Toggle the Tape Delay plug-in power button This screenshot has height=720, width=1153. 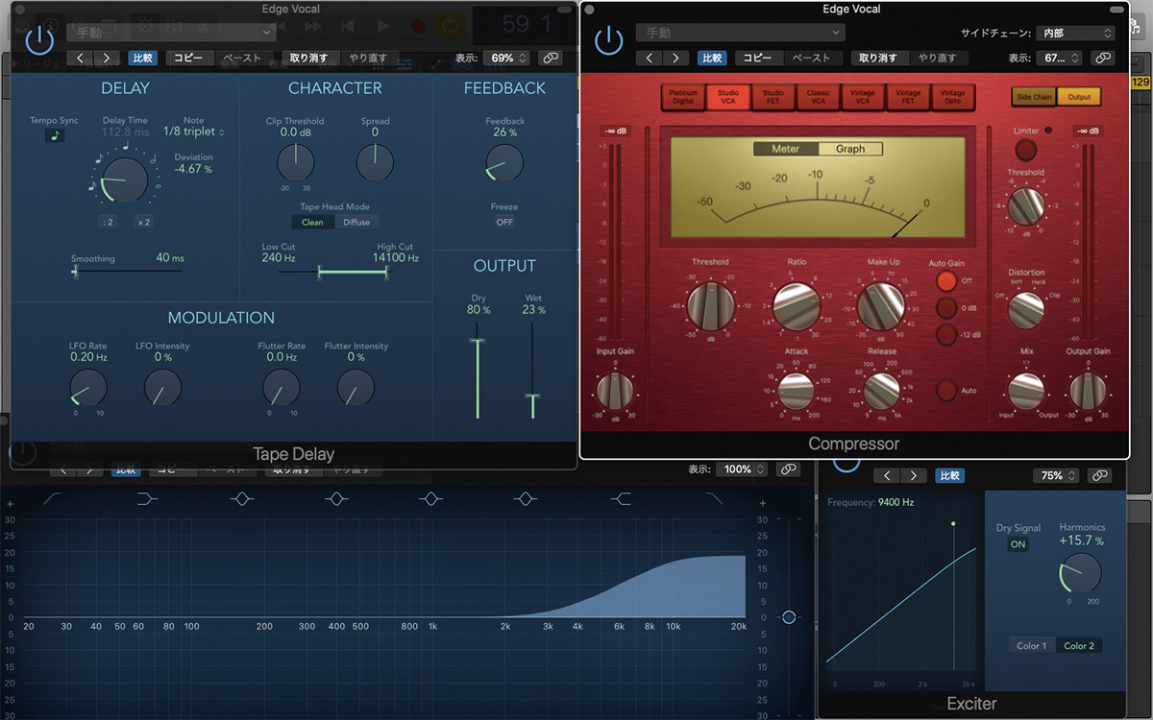pos(39,41)
